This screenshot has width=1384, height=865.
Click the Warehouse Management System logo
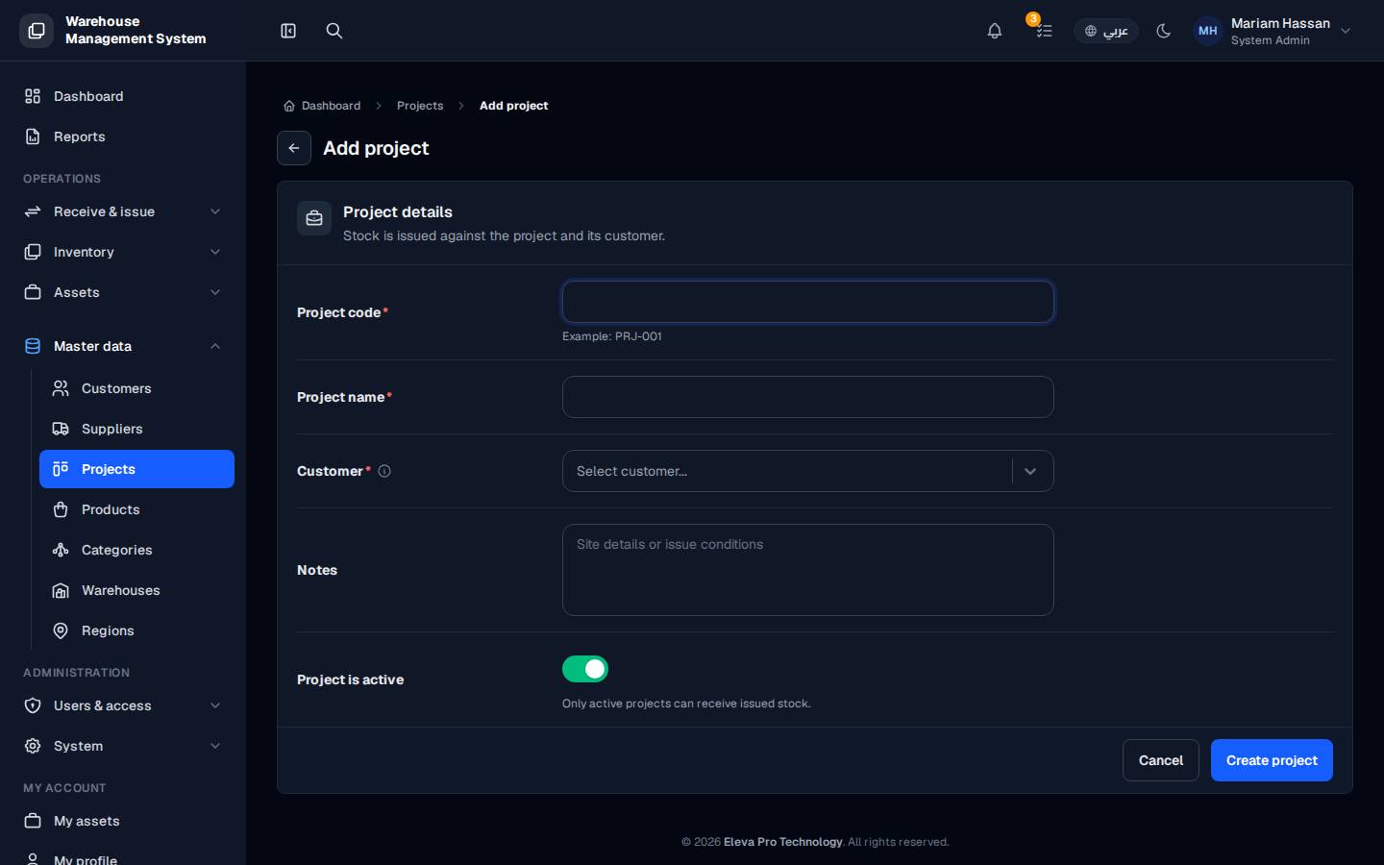[x=37, y=31]
